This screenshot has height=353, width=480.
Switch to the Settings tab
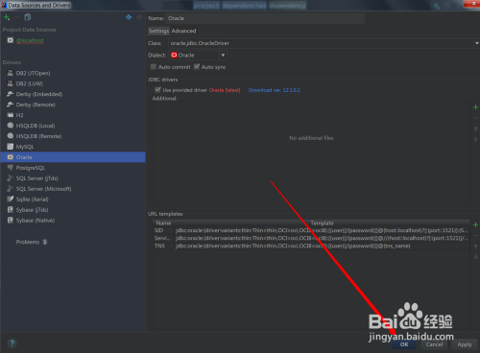tap(158, 31)
